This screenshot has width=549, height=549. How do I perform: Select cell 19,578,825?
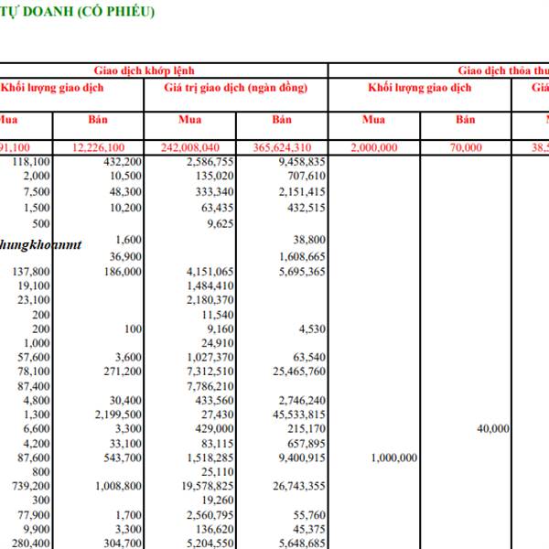tap(208, 486)
